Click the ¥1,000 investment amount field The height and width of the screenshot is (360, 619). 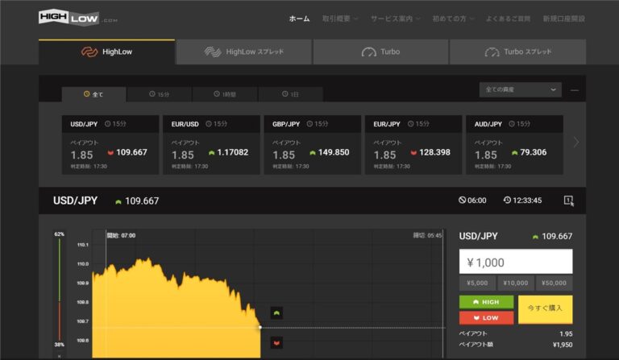pos(516,262)
